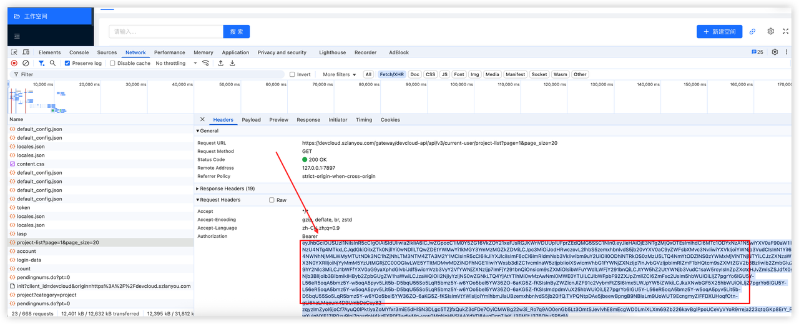Screen dimensions: 799x324
Task: Open the Console panel tab
Action: pos(79,52)
